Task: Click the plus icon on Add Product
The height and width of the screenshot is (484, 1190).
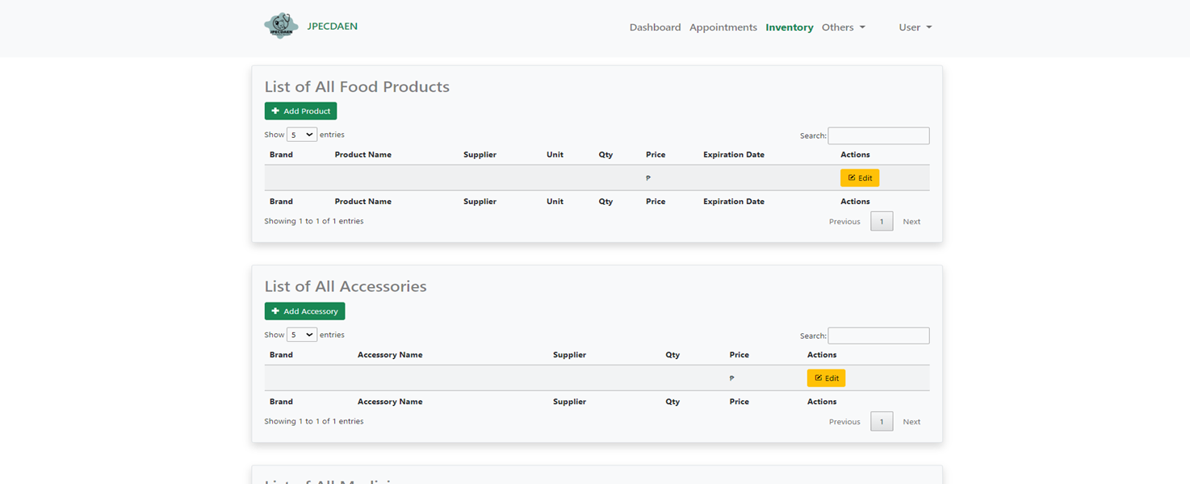Action: [x=275, y=111]
